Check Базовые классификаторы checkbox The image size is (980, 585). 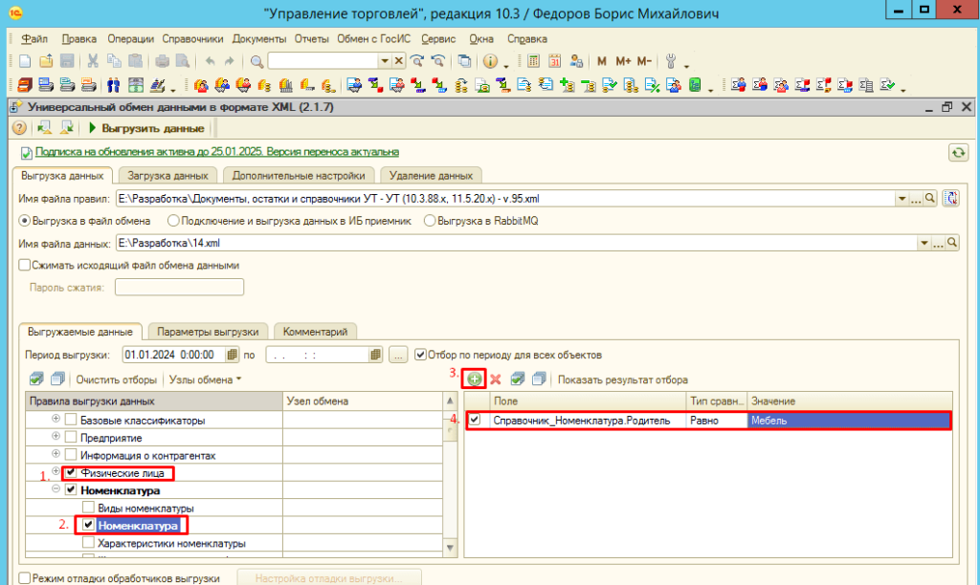(x=71, y=420)
